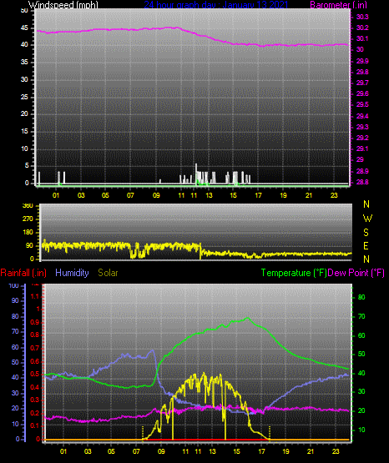Click the E wind direction label
Image resolution: width=389 pixels, height=463 pixels.
point(366,245)
